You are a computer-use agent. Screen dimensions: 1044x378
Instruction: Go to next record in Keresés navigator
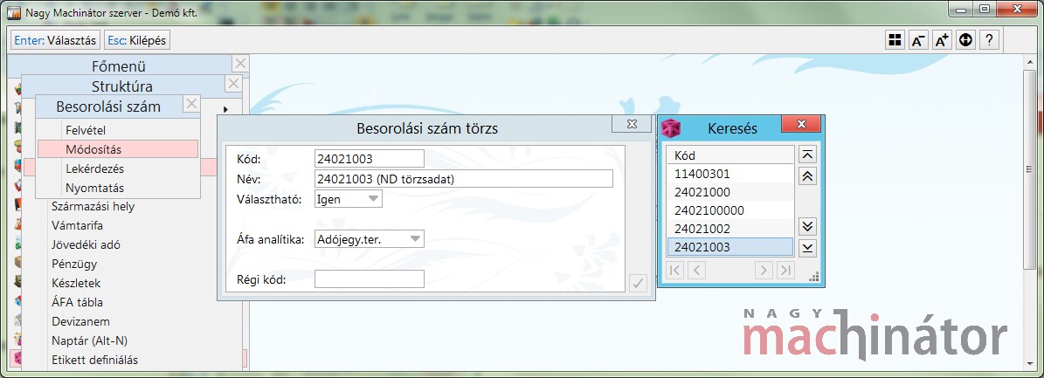[764, 271]
